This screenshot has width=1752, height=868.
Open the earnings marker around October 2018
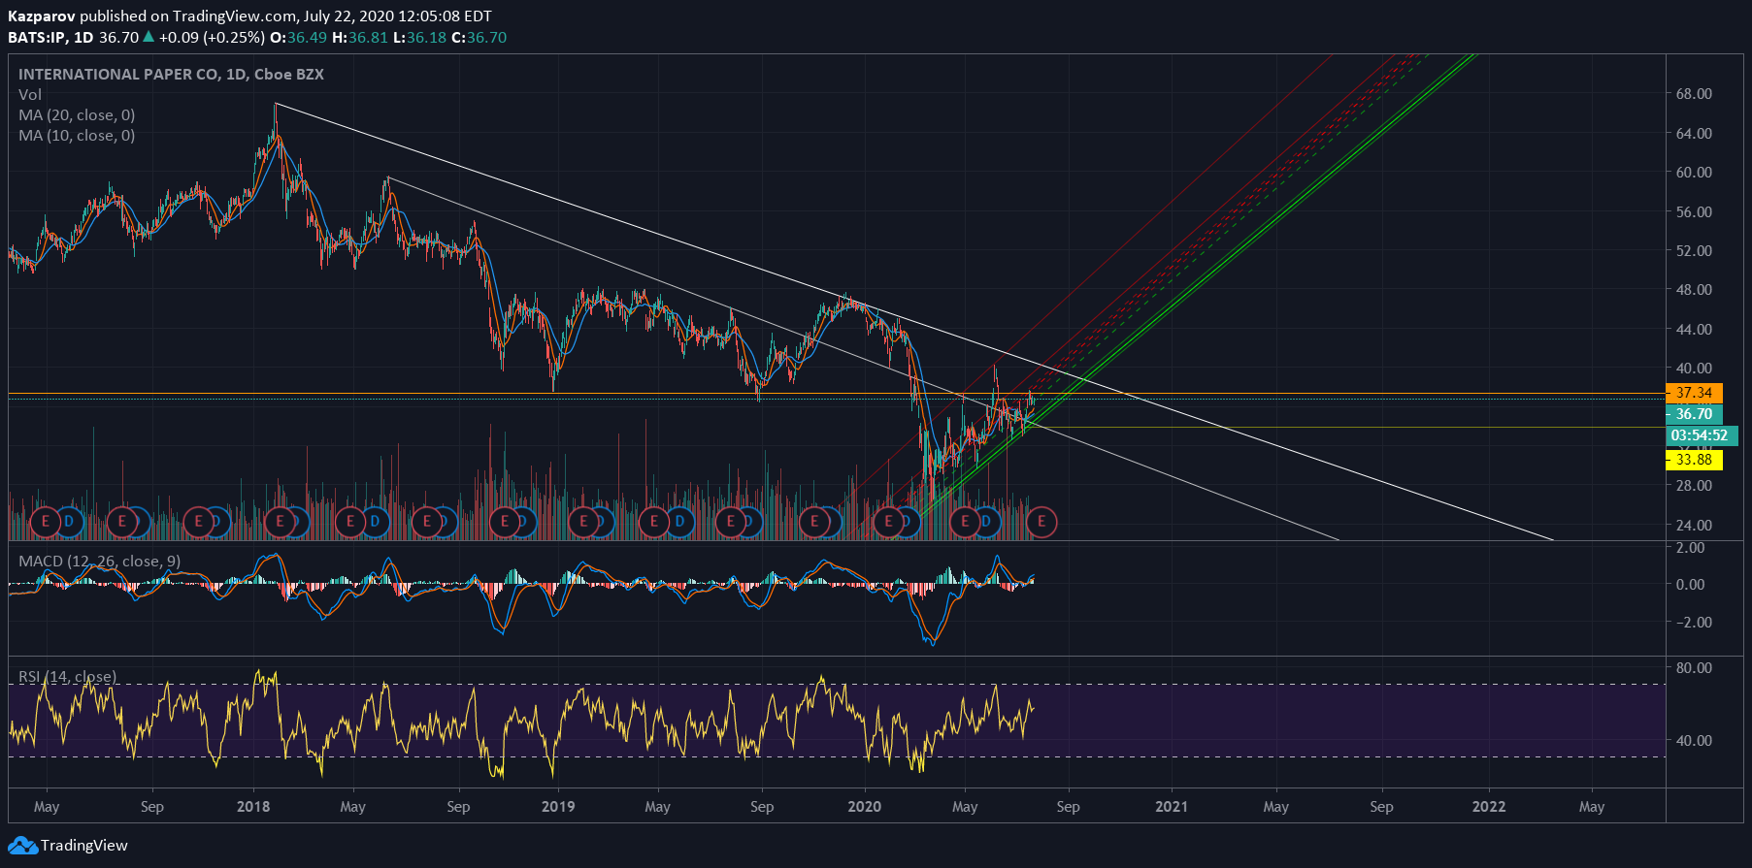pos(505,522)
